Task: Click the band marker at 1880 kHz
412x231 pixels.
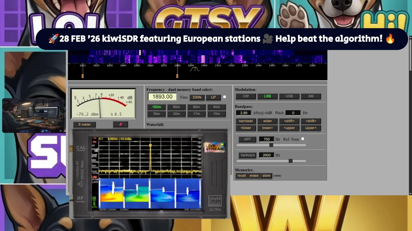Action: click(x=177, y=76)
